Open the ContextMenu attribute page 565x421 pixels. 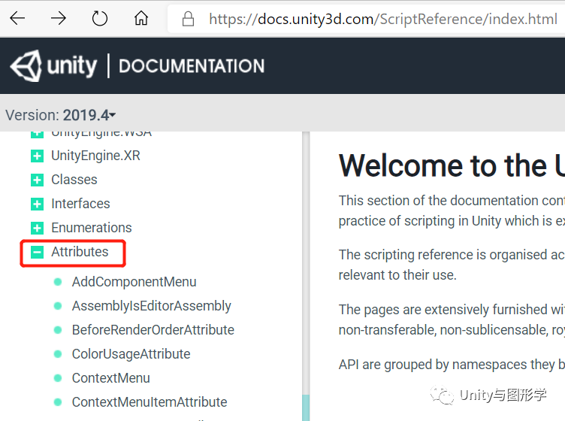[x=110, y=378]
